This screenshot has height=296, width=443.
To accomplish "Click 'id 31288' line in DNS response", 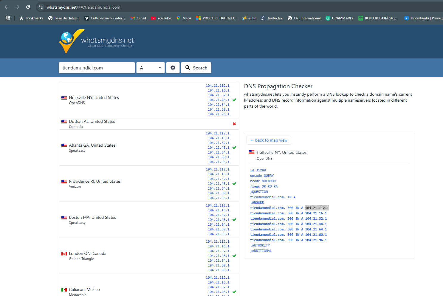I will 258,170.
